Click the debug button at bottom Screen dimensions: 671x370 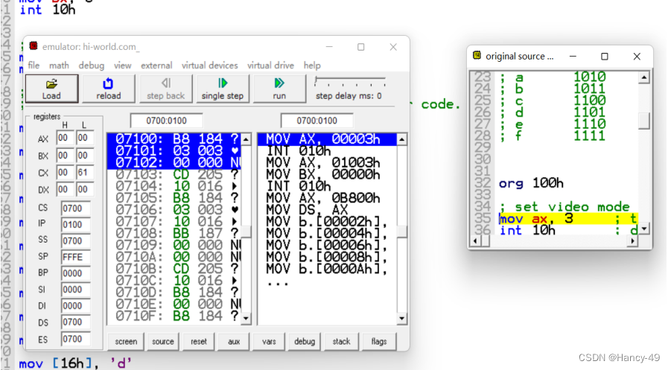(305, 342)
